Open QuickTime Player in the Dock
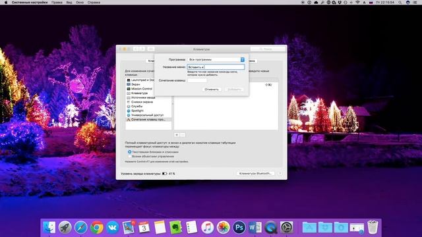 coord(271,228)
